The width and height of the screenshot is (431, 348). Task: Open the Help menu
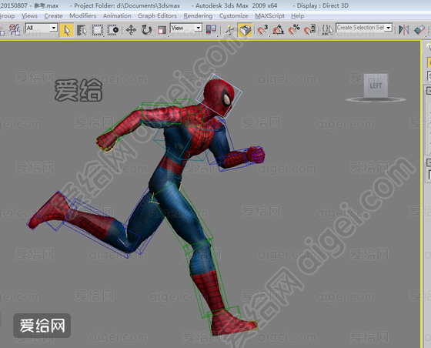[297, 16]
